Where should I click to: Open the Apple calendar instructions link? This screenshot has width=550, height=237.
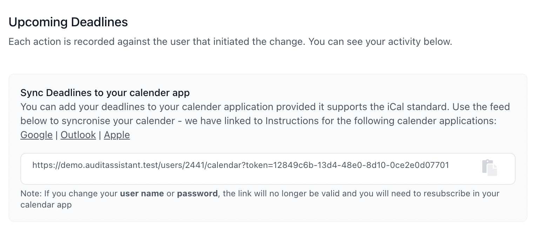click(117, 135)
